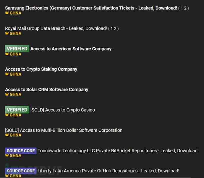Open Samsung Electronics Germany tickets leak thread
The height and width of the screenshot is (178, 204).
tap(91, 8)
